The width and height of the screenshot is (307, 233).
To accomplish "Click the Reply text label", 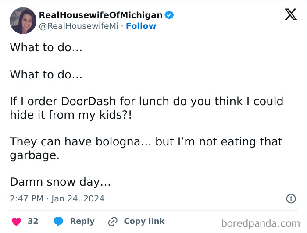I will 82,221.
